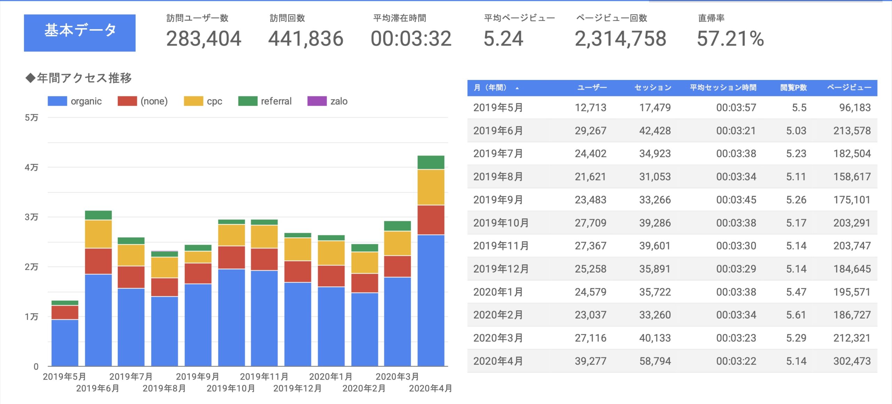Click the 2019年6月 cpc yellow bar segment

click(x=98, y=234)
